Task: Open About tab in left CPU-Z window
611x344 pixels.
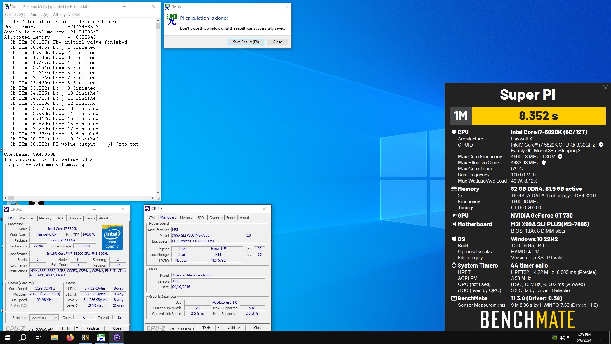Action: [x=103, y=218]
